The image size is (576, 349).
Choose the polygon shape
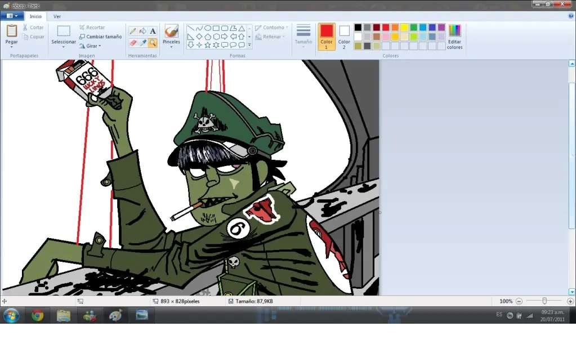(x=233, y=28)
